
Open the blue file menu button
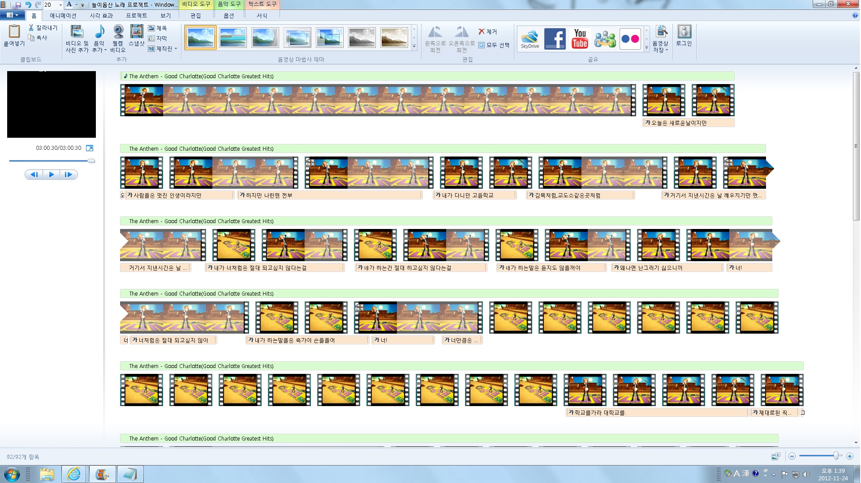click(x=13, y=15)
